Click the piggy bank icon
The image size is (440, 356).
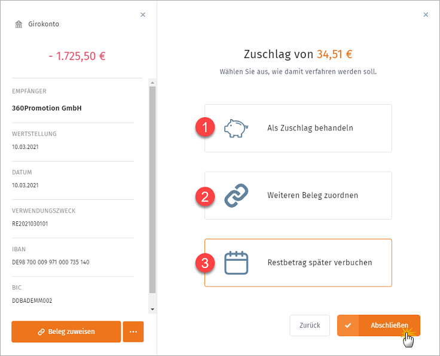(236, 128)
